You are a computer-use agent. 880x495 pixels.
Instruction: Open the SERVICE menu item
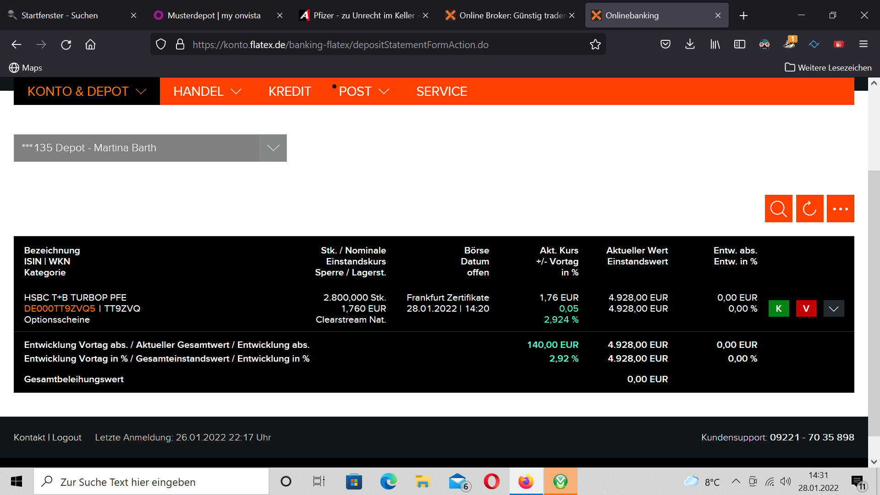click(x=441, y=91)
